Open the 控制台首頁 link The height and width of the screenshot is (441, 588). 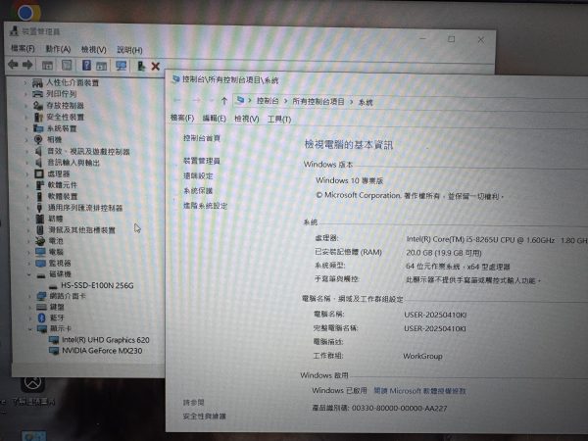[201, 138]
